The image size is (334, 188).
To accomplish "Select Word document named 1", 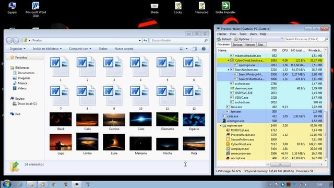I will click(61, 68).
